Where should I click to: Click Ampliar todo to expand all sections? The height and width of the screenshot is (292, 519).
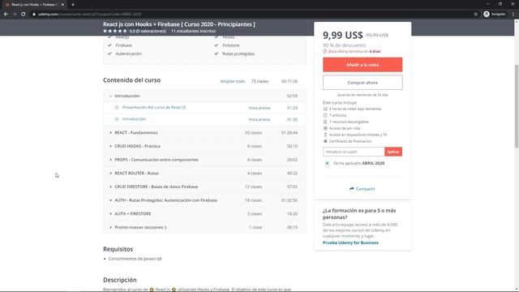click(233, 81)
